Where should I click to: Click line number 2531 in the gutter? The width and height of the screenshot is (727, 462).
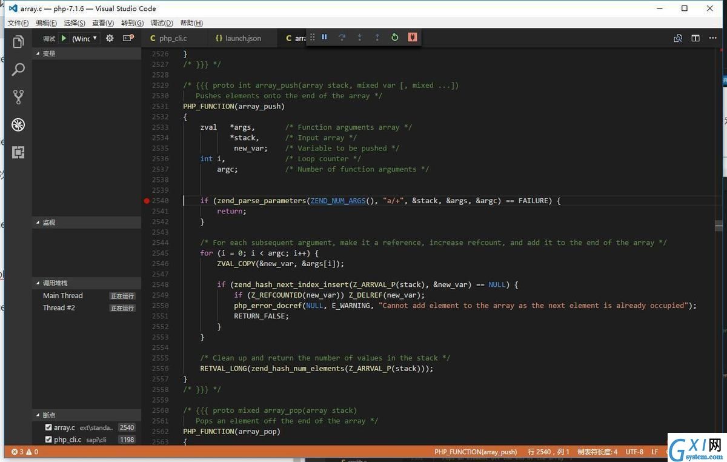160,106
